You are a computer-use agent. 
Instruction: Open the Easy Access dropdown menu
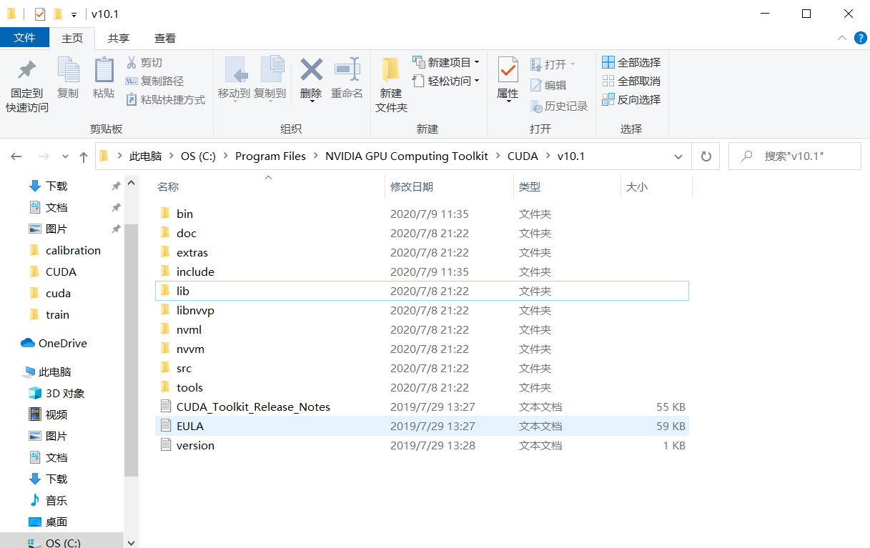pyautogui.click(x=446, y=81)
